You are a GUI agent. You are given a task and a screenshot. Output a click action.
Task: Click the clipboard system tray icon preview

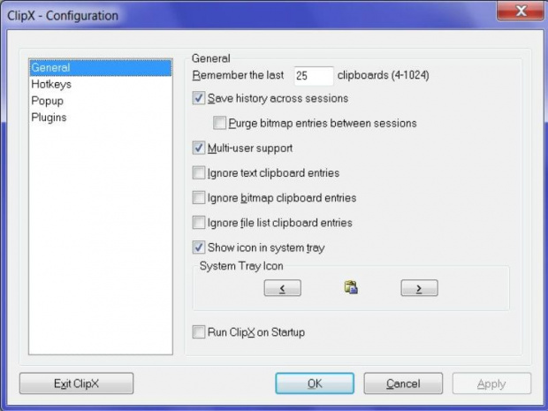click(x=351, y=287)
